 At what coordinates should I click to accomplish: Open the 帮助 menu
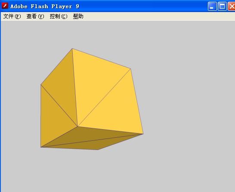point(78,16)
